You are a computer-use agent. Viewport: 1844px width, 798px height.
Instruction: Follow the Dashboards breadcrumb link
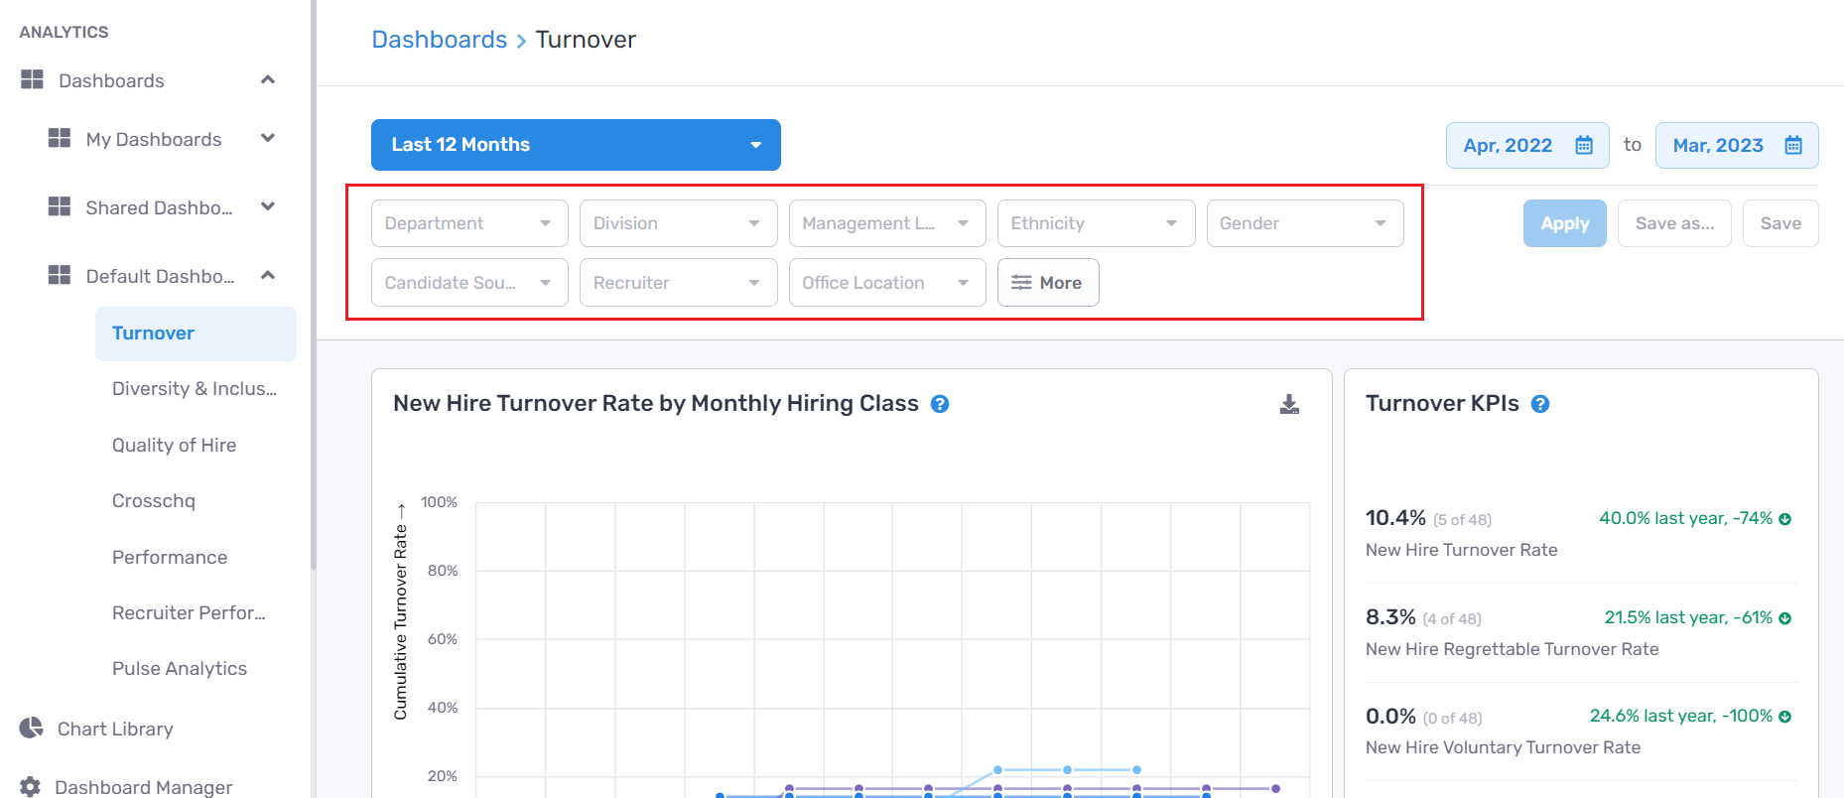[x=440, y=40]
